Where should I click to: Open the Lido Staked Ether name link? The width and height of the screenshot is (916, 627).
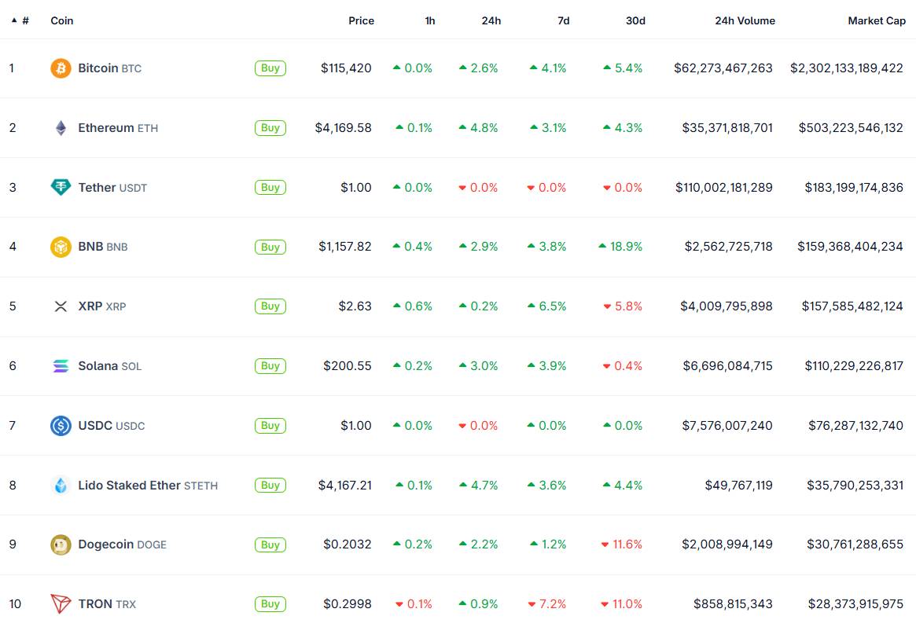click(129, 486)
